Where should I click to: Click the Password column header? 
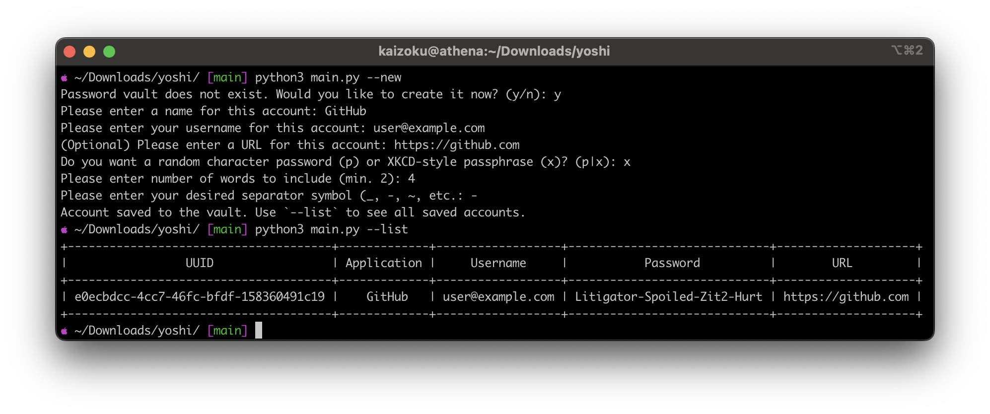[x=672, y=263]
